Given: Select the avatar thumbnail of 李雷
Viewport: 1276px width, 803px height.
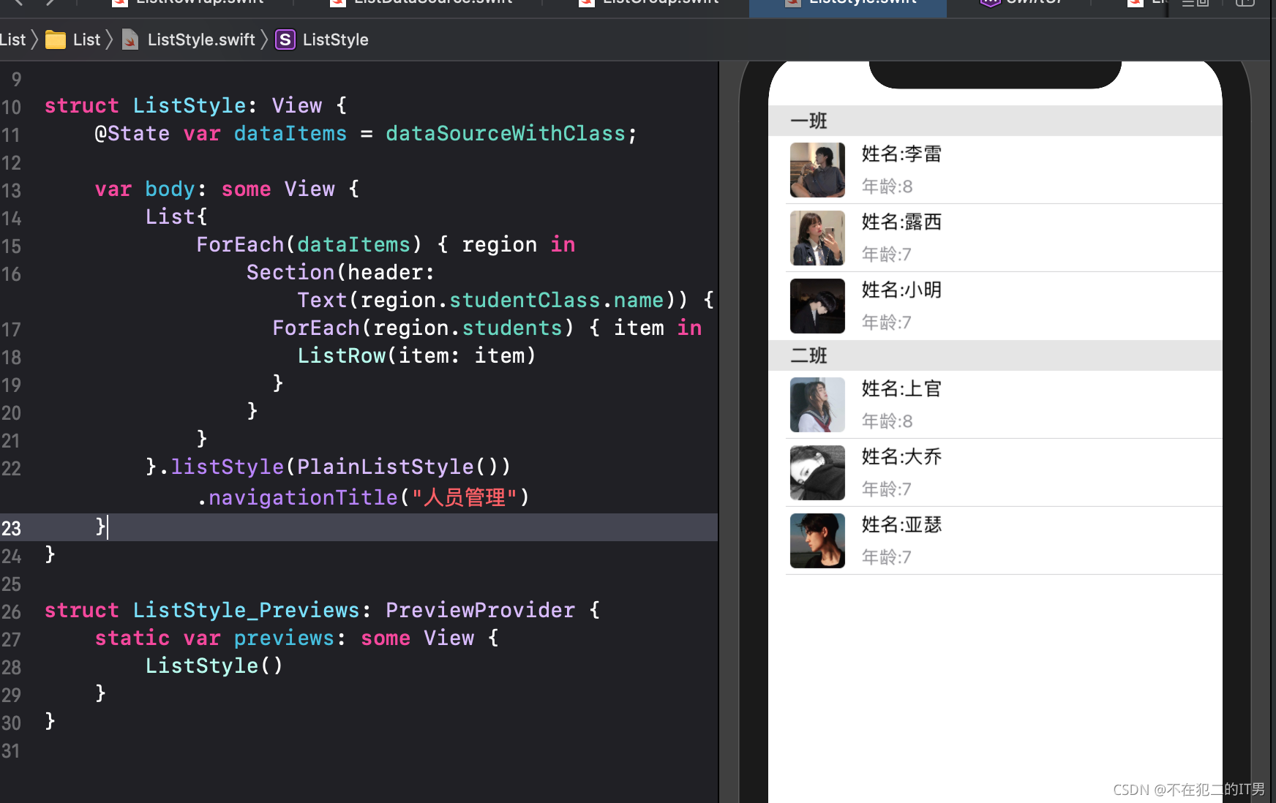Looking at the screenshot, I should [817, 170].
